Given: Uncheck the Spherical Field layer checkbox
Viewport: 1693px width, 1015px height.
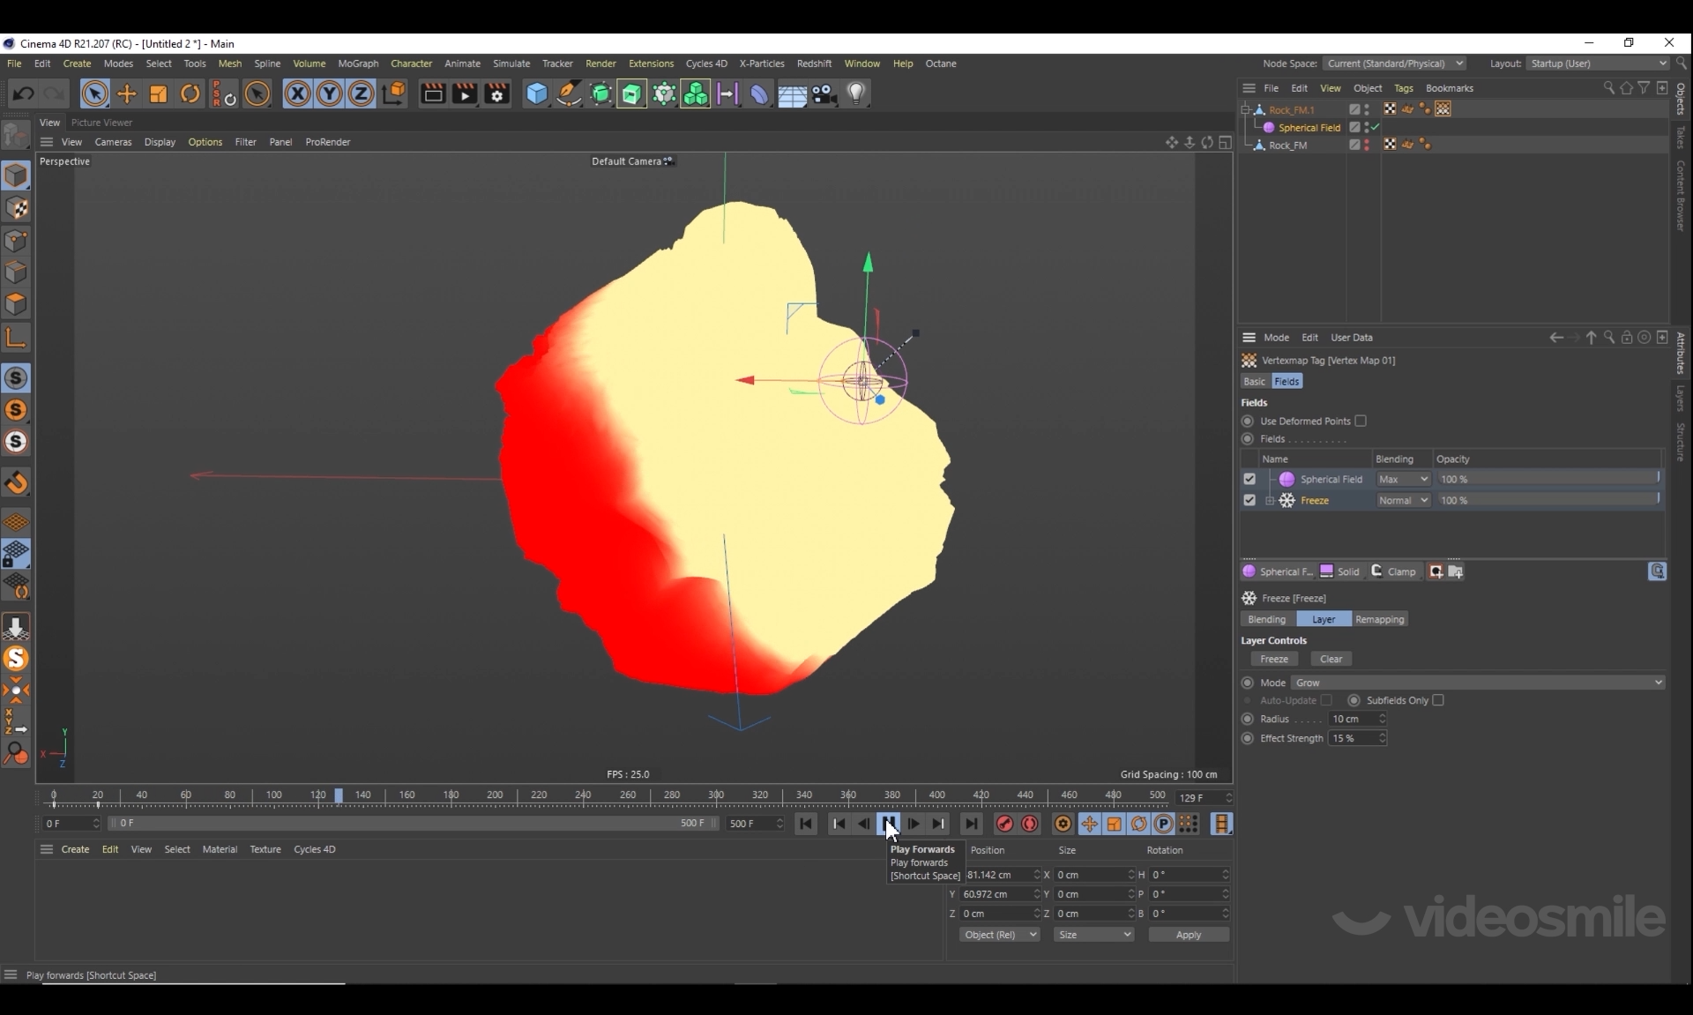Looking at the screenshot, I should coord(1249,479).
